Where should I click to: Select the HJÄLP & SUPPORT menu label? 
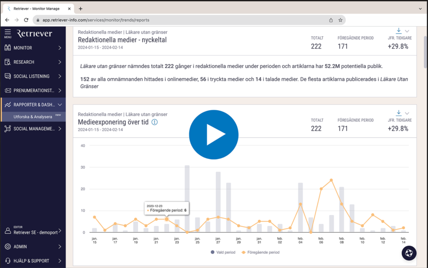tap(32, 261)
